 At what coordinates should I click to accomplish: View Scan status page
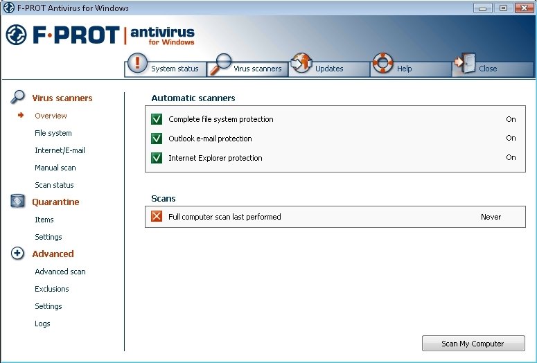point(54,185)
